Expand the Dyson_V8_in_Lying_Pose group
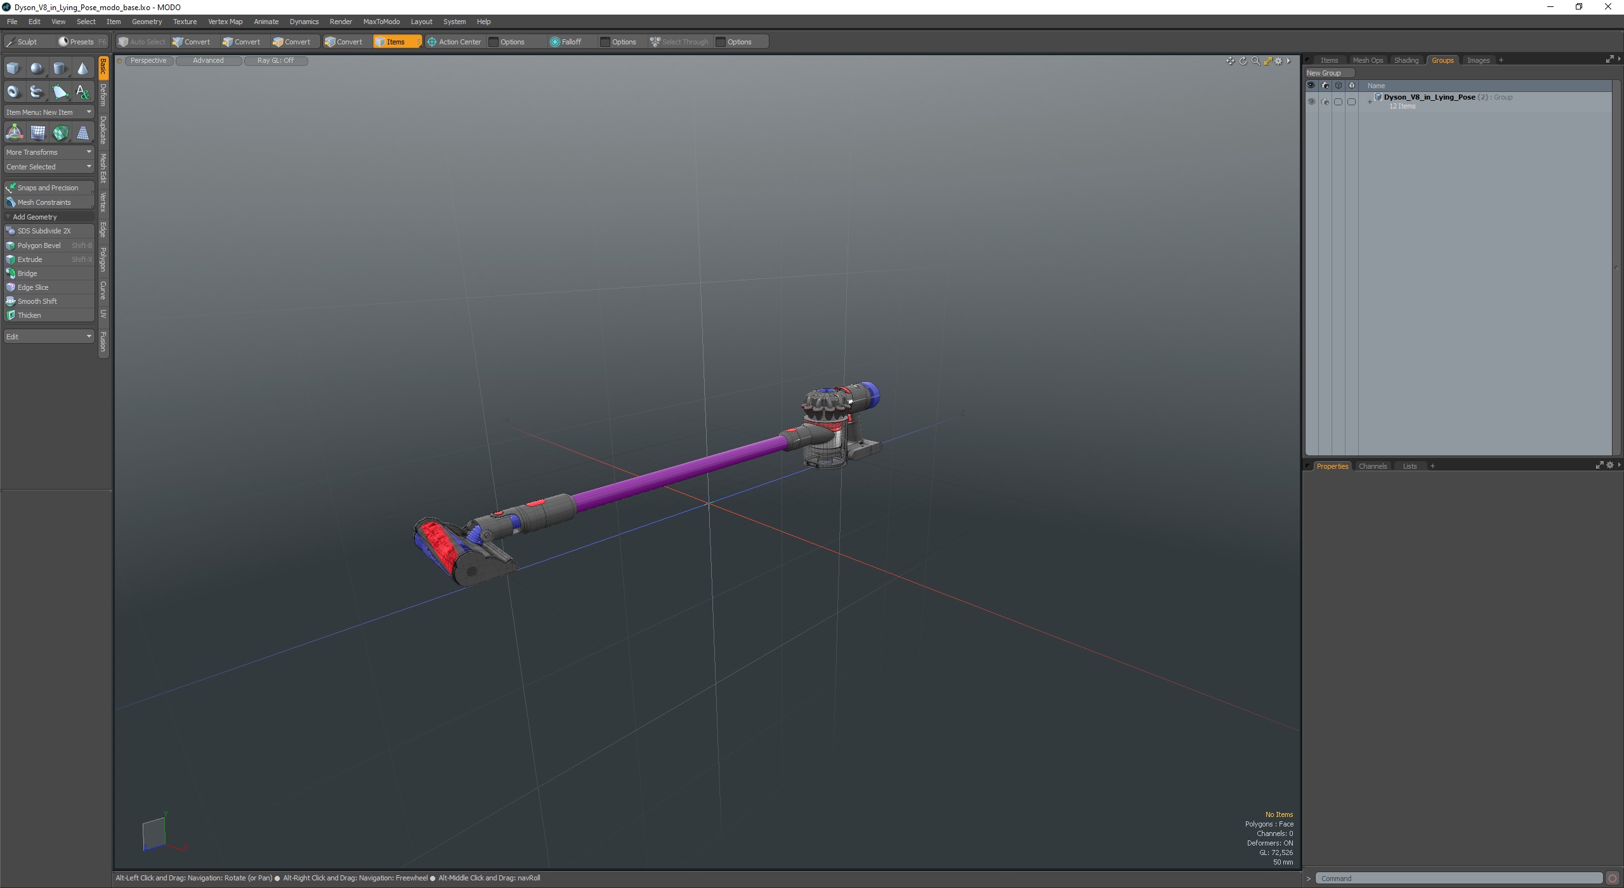The width and height of the screenshot is (1624, 888). pos(1370,101)
